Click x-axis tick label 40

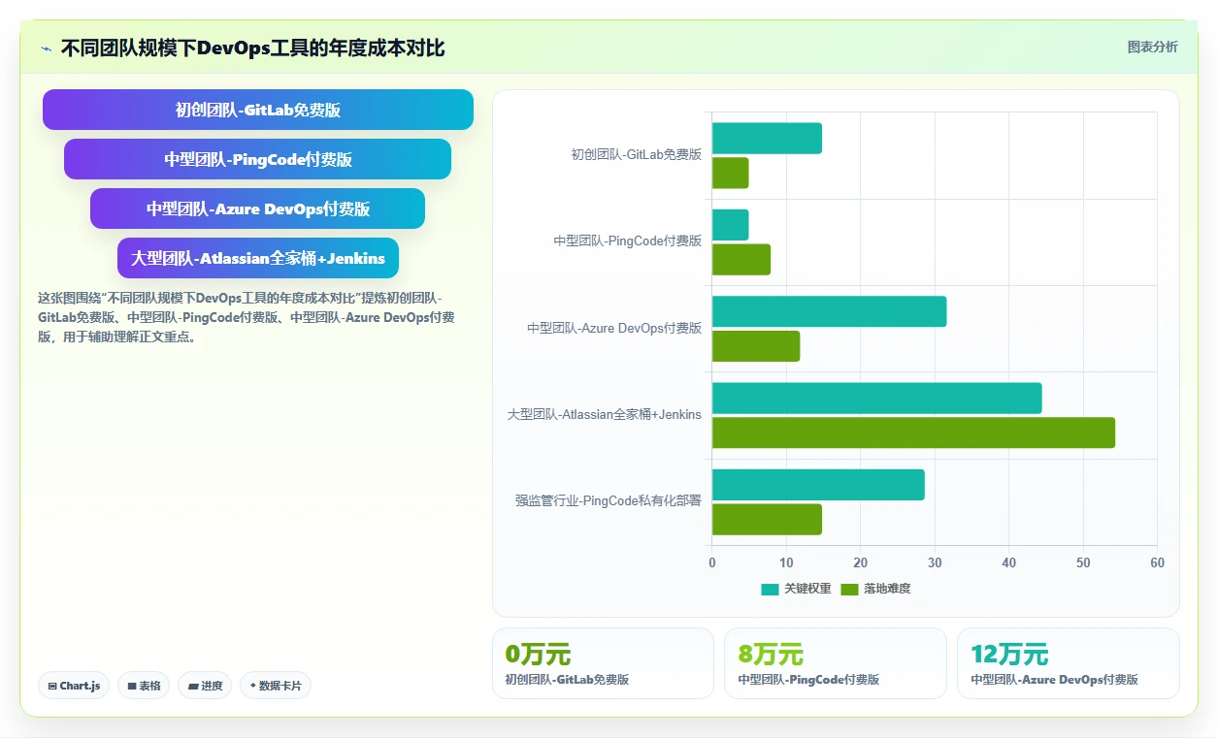point(1008,562)
